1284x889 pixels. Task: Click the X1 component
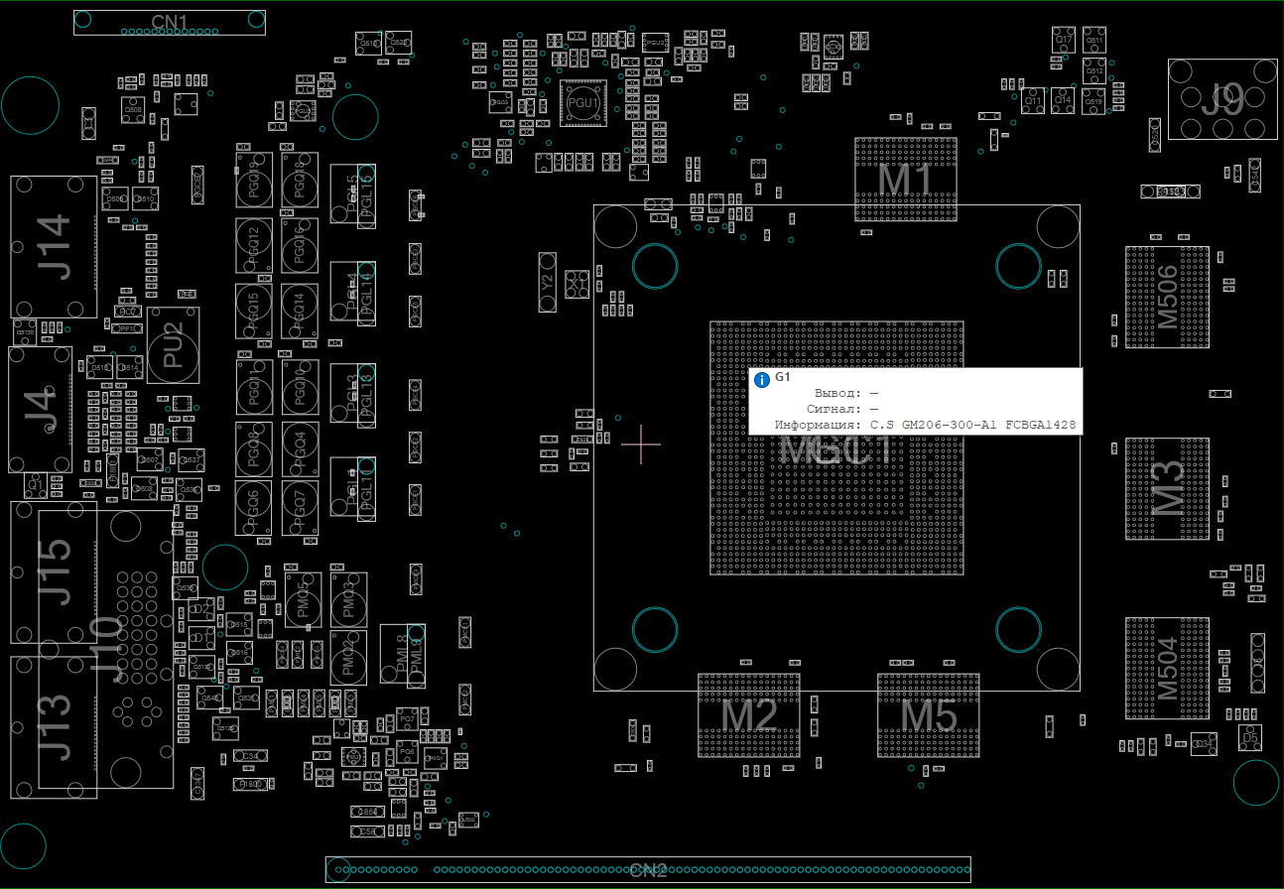pos(577,284)
